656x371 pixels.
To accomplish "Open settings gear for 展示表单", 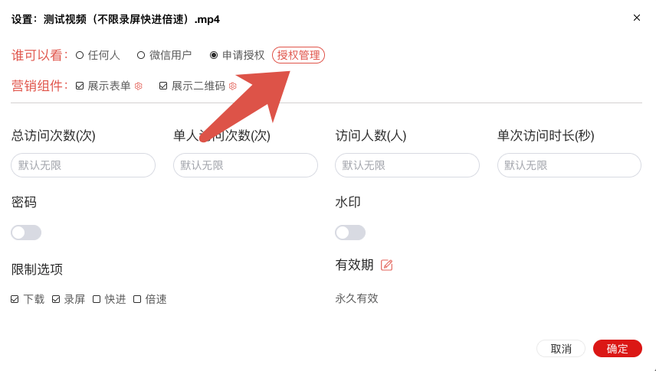I will coord(139,86).
